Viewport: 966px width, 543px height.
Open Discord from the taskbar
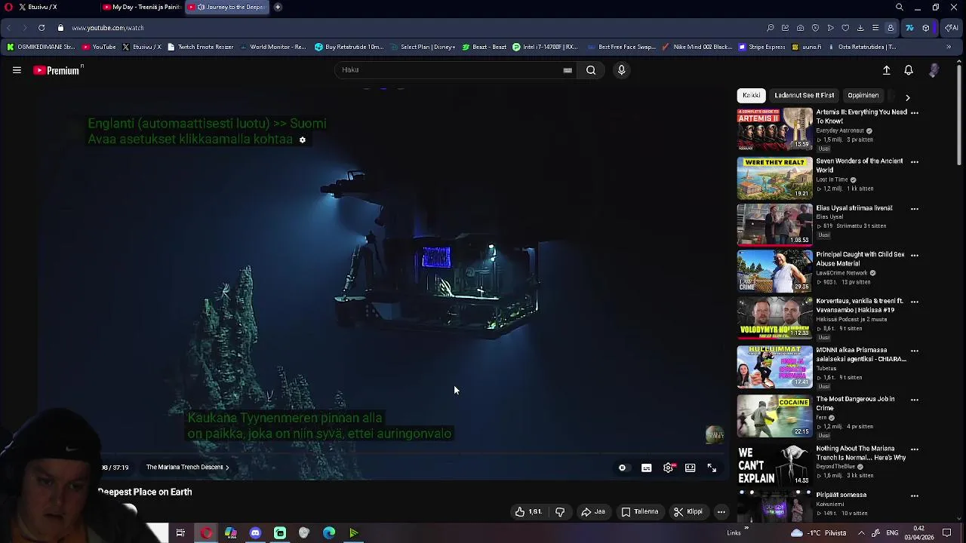pos(255,533)
